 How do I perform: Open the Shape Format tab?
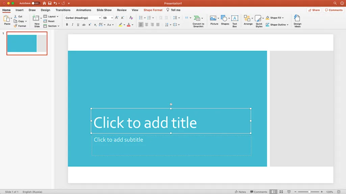(153, 10)
